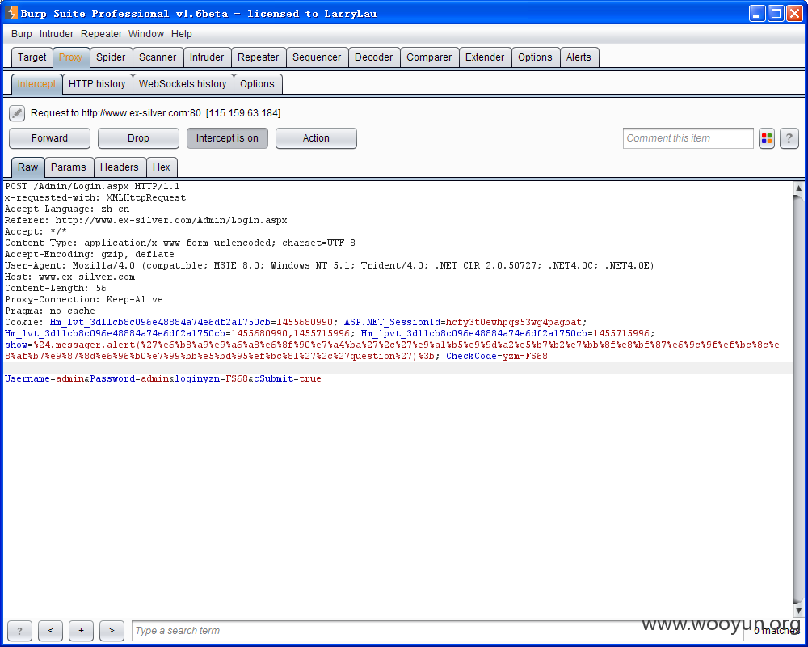Open the WebSockets history sub-tab
The height and width of the screenshot is (647, 808).
pyautogui.click(x=183, y=84)
